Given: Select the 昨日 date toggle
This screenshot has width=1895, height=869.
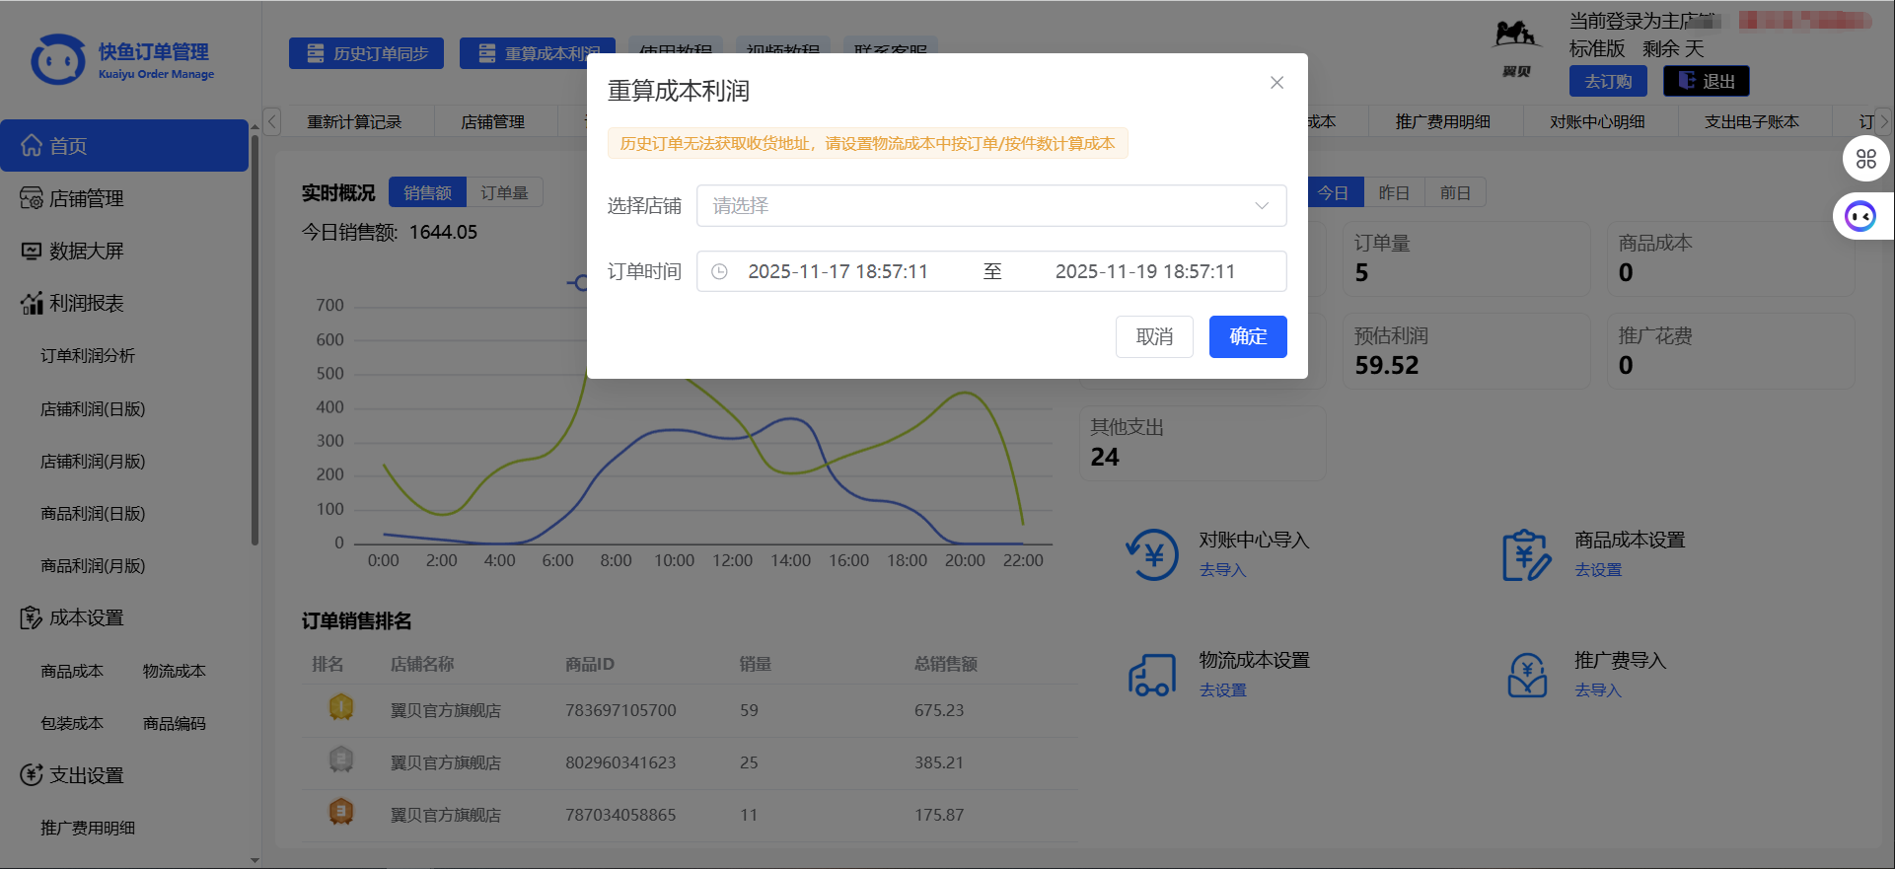Looking at the screenshot, I should click(1393, 192).
